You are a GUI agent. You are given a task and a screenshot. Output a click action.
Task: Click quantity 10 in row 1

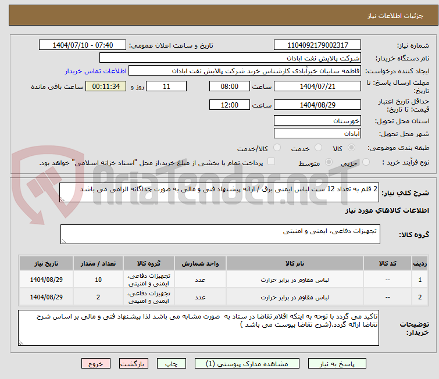[x=98, y=280]
